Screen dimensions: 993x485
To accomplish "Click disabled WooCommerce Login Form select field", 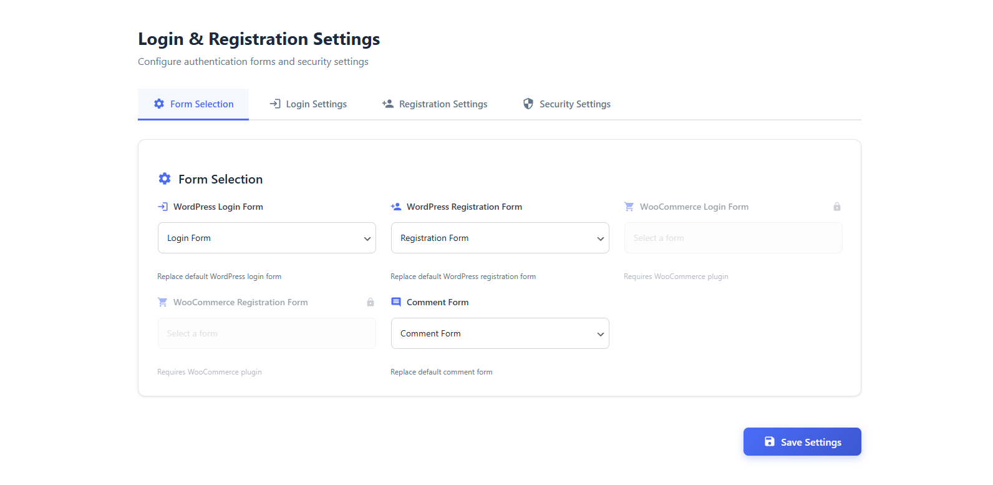I will click(x=733, y=238).
